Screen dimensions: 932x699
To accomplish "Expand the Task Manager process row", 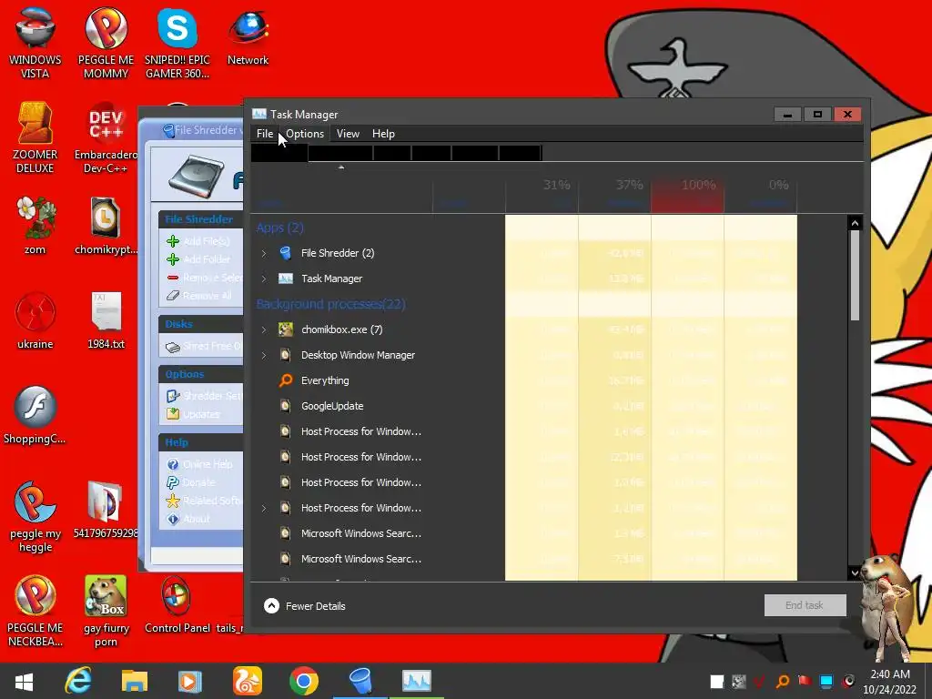I will click(x=264, y=279).
